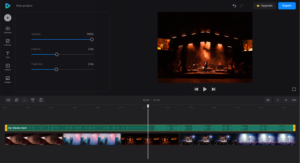
Task: Rename the New project title
Action: (x=24, y=6)
